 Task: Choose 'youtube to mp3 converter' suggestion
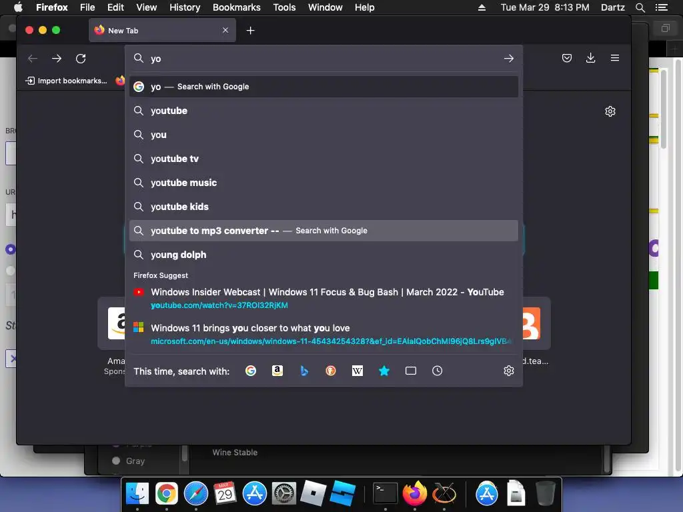click(x=323, y=231)
